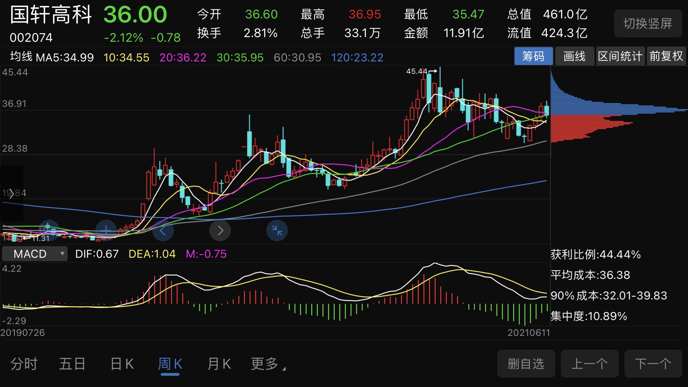Tap the magenta 20:36.22 moving average label
The image size is (688, 387).
183,57
